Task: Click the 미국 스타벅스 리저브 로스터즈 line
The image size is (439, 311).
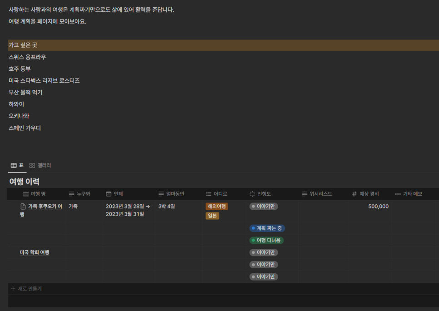Action: [44, 80]
